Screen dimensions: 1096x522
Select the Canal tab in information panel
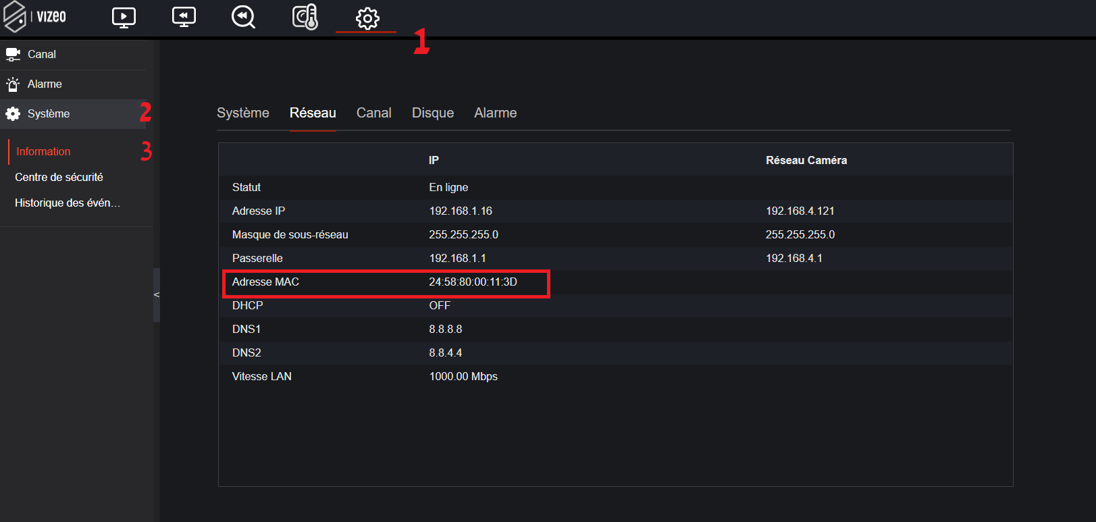tap(373, 113)
